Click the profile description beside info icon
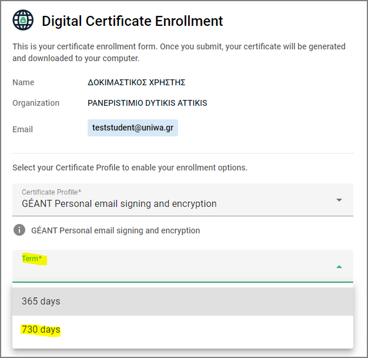The width and height of the screenshot is (368, 358). (115, 230)
